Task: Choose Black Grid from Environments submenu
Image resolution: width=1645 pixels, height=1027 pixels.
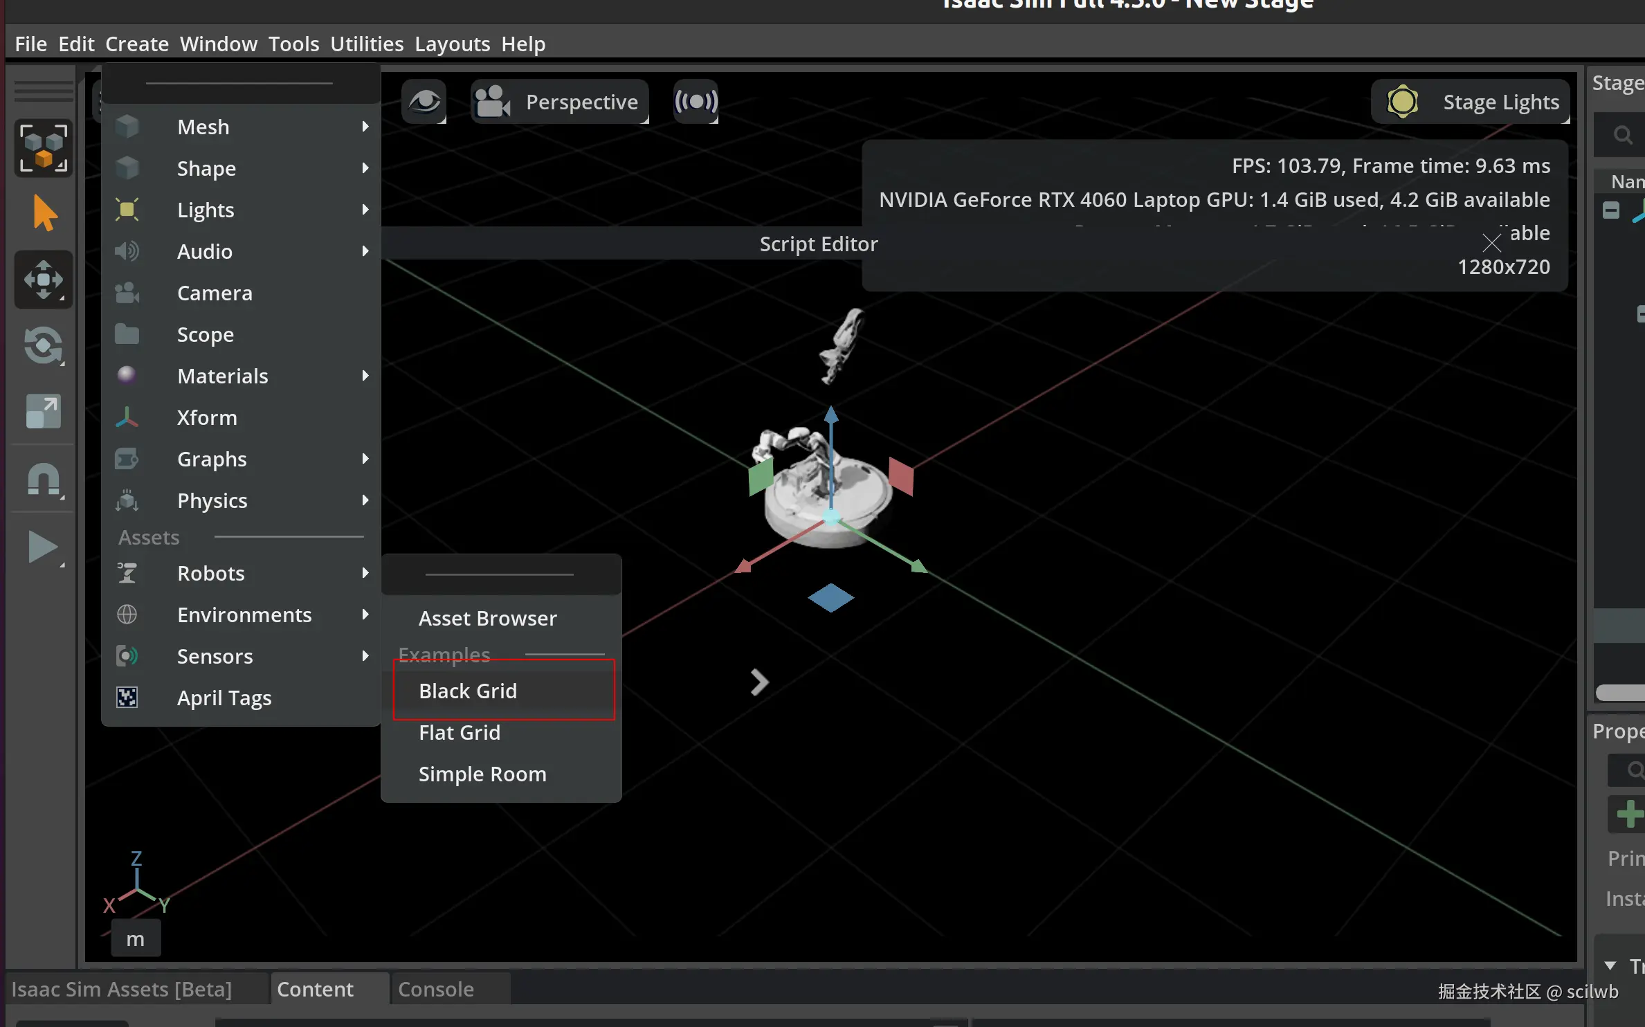Action: tap(468, 691)
